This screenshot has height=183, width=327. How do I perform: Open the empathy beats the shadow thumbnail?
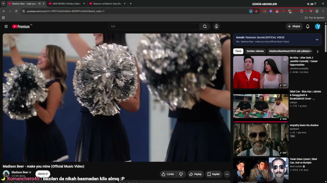261,140
